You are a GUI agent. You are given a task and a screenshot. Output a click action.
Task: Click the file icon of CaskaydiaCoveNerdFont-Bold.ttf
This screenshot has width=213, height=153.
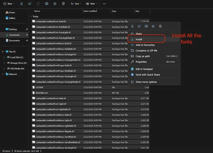(34, 21)
